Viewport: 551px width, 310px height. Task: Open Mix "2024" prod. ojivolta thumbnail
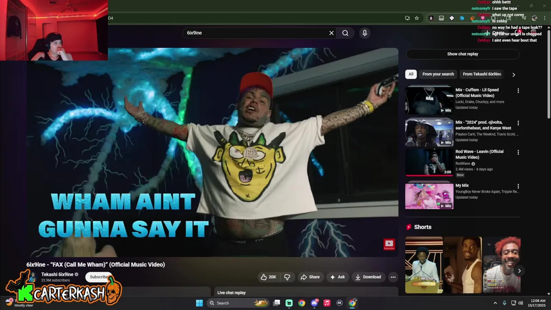point(429,133)
